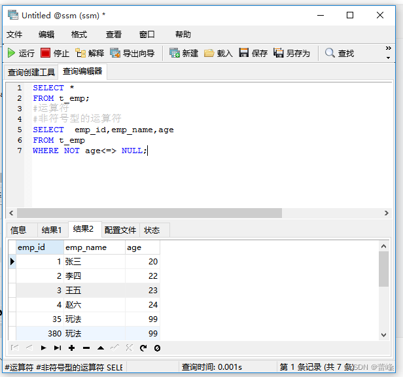
Task: Select the 查询编辑器 tab
Action: (82, 71)
